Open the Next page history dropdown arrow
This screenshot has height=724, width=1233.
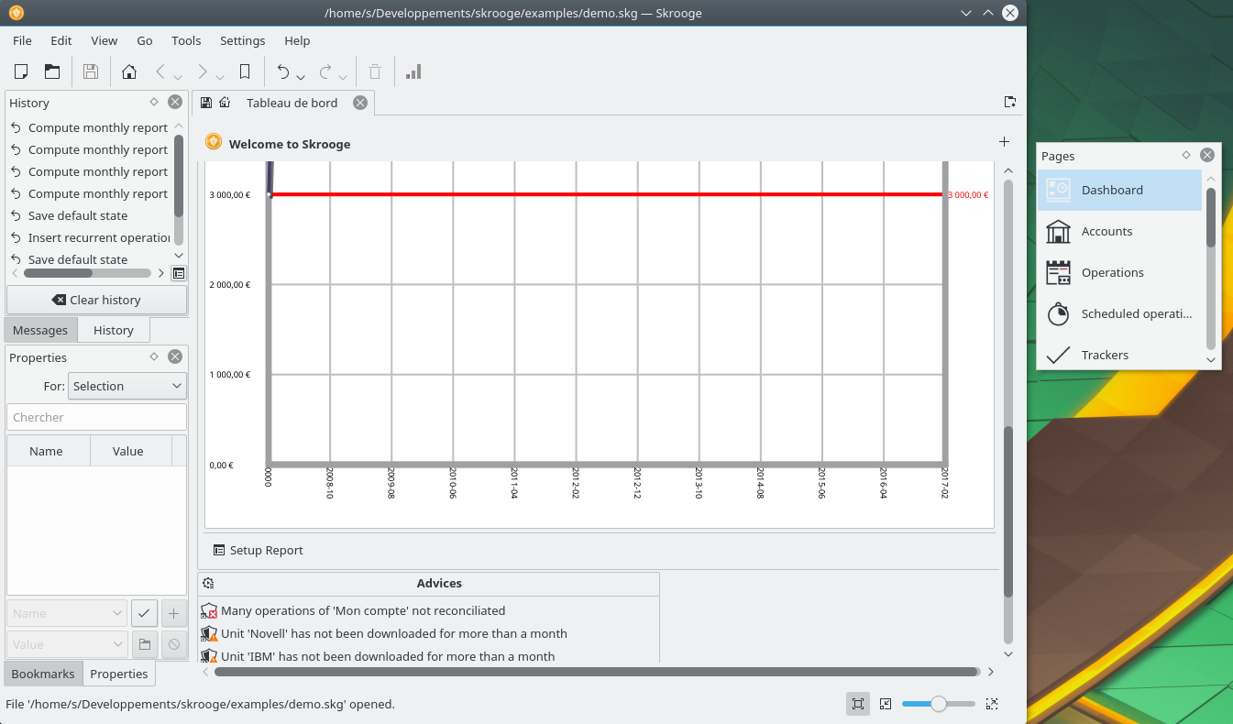pyautogui.click(x=220, y=77)
